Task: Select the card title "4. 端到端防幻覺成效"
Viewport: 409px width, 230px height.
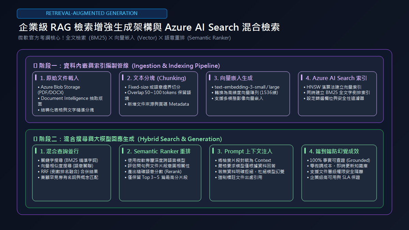Action: (x=334, y=151)
